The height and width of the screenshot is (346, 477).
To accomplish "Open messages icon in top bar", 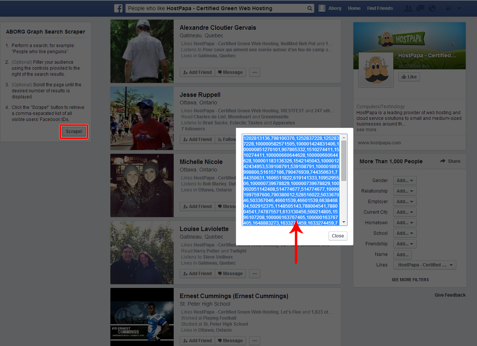I will pyautogui.click(x=420, y=8).
